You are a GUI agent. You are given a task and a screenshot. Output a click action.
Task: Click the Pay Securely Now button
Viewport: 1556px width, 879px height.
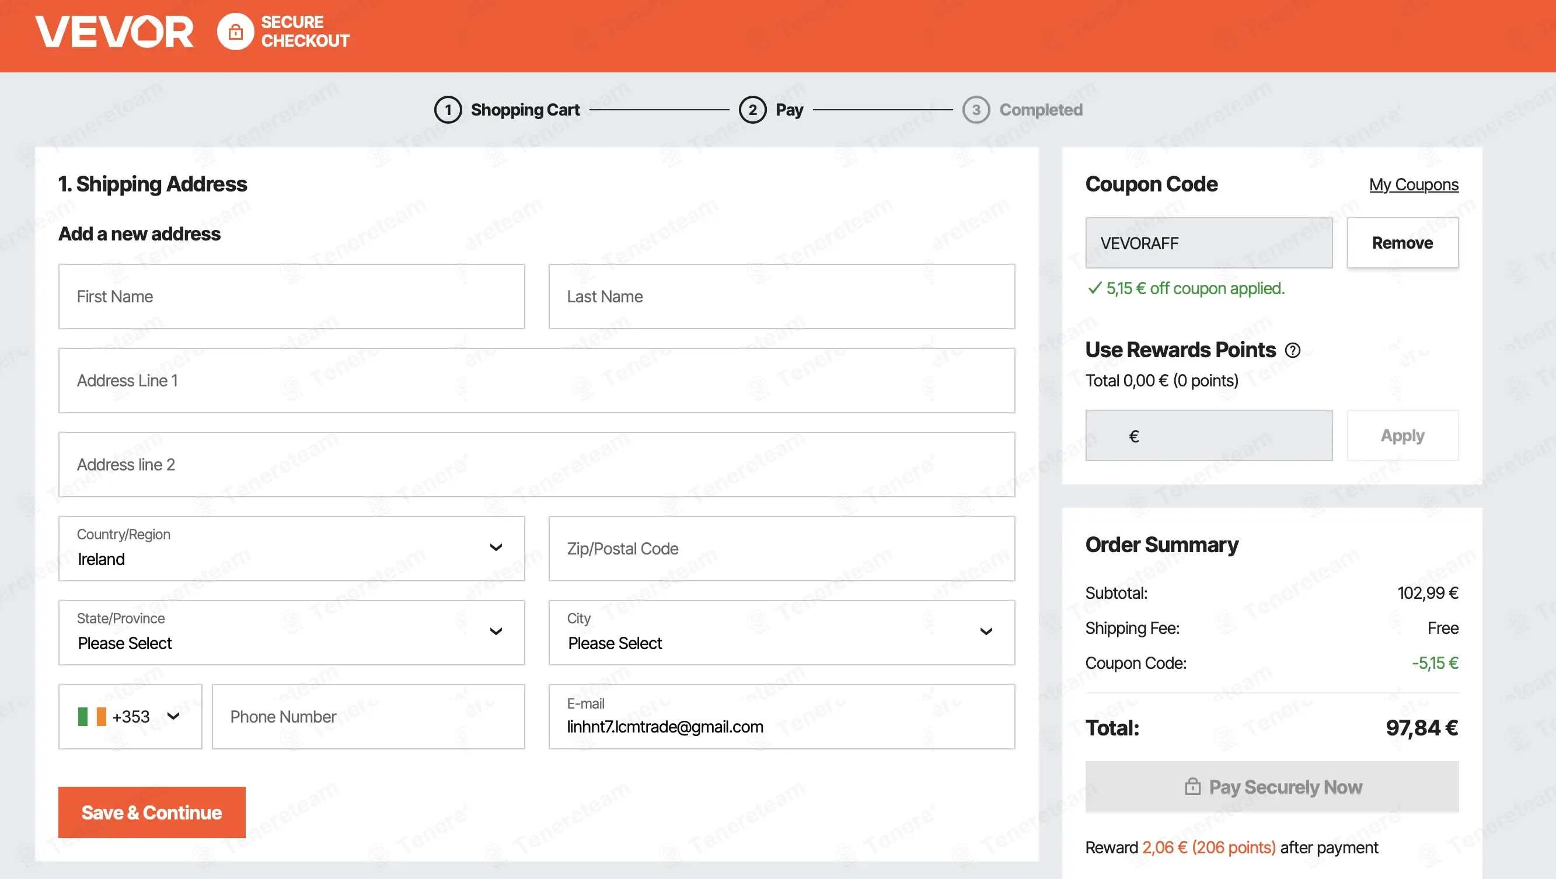1272,787
